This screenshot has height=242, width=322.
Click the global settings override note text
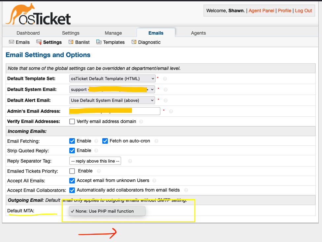94,68
